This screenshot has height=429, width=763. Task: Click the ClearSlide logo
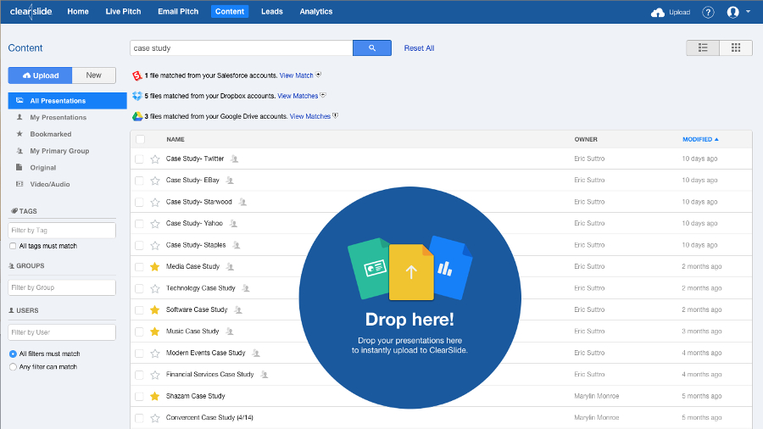(31, 11)
